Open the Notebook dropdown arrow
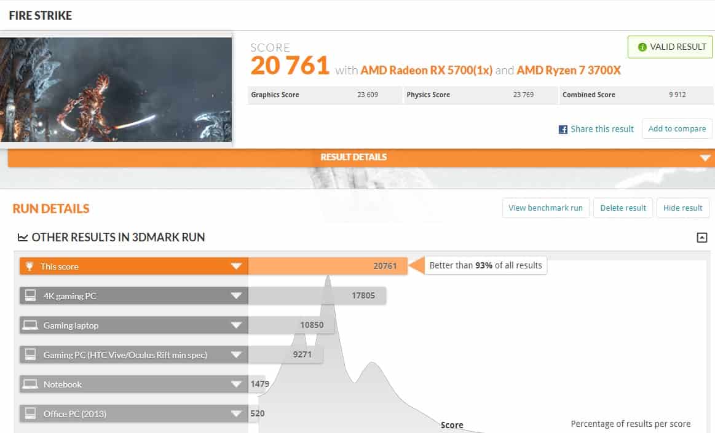The width and height of the screenshot is (715, 433). click(x=235, y=384)
